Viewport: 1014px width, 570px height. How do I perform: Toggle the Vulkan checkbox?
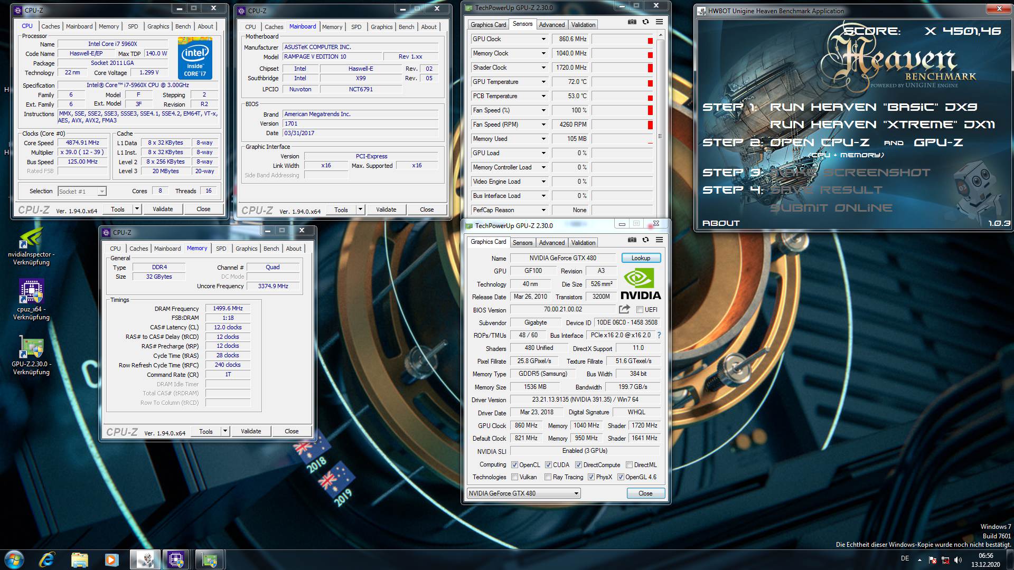pos(514,477)
